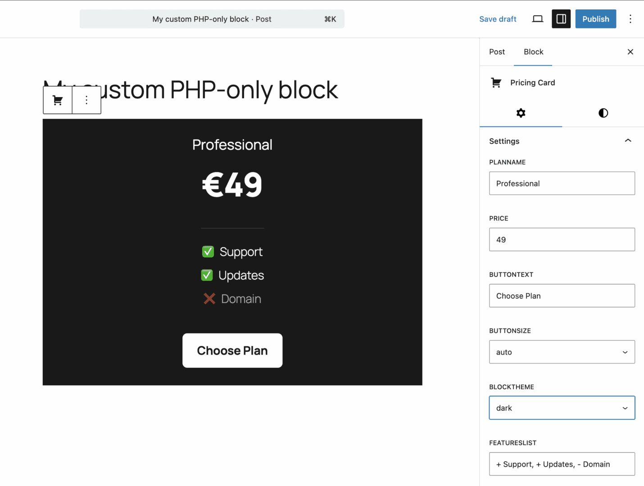This screenshot has width=644, height=486.
Task: Close the settings sidebar with the X
Action: coord(630,52)
